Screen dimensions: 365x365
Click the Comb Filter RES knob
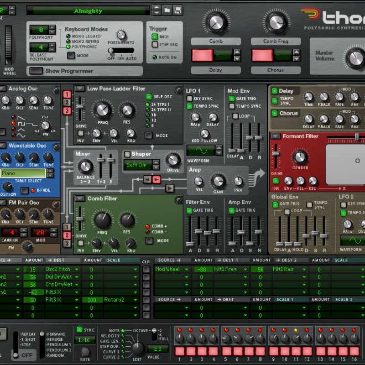pos(127,221)
